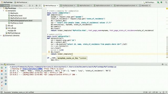
Task: Click the dump threads layout icon
Action: click(2, 78)
